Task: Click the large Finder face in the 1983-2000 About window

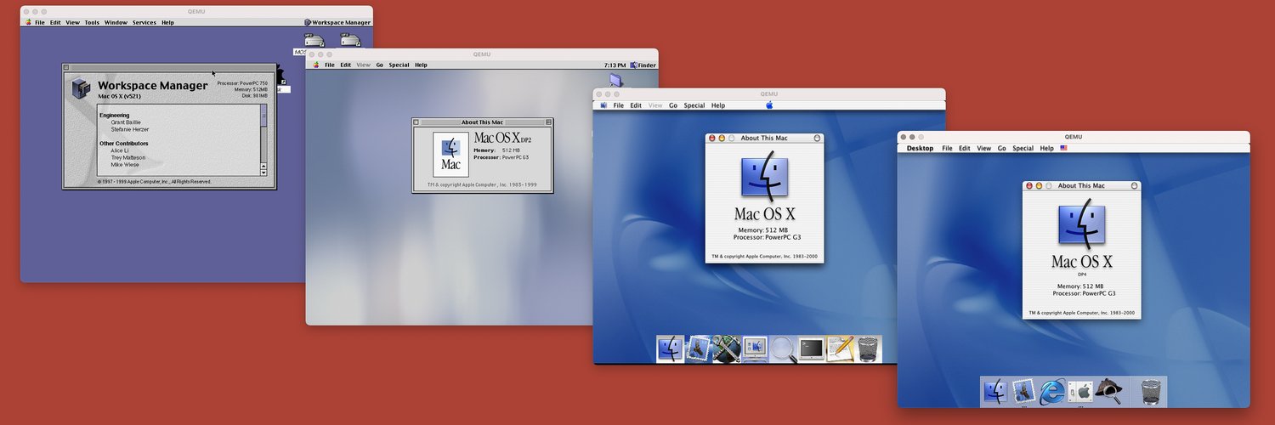Action: pos(764,178)
